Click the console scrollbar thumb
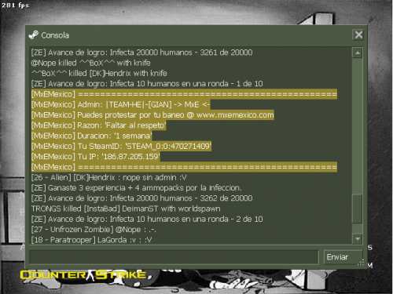This screenshot has width=393, height=294. click(358, 209)
